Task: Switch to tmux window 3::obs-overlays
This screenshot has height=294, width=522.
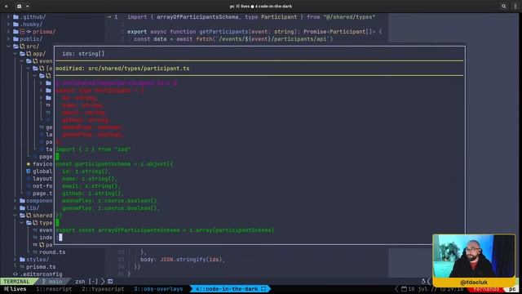Action: pos(158,289)
